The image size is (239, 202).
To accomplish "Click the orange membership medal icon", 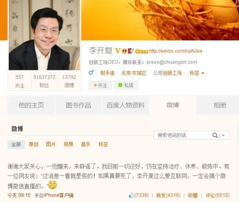I will 124,51.
